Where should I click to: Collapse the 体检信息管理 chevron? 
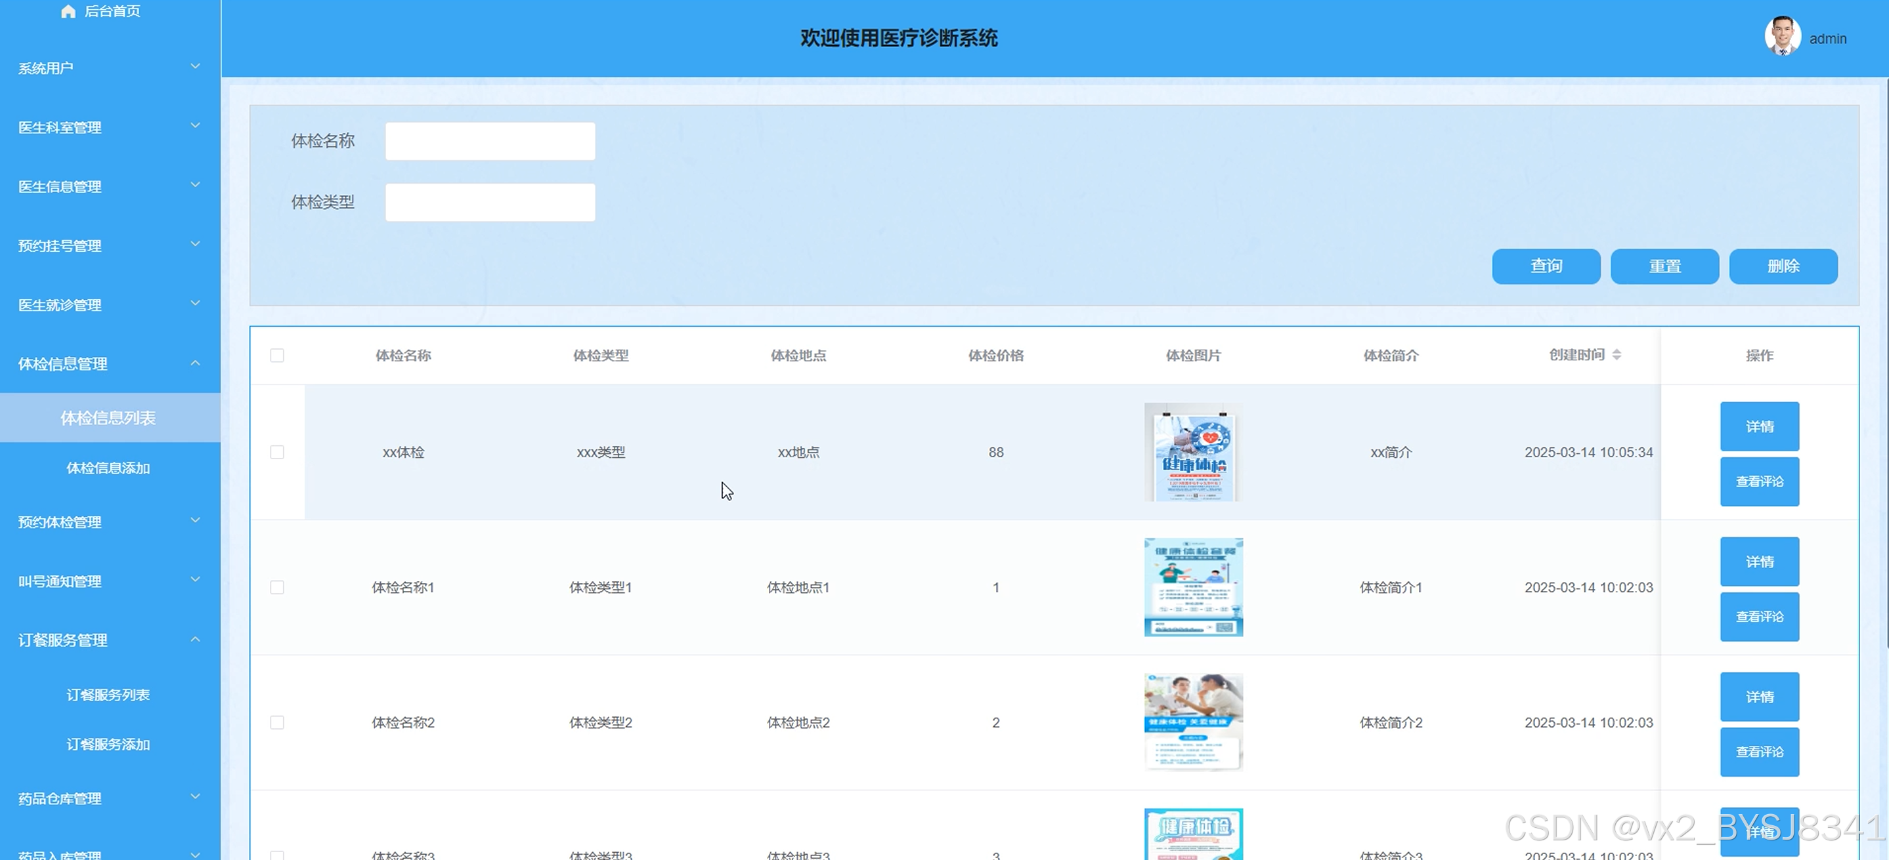tap(195, 363)
